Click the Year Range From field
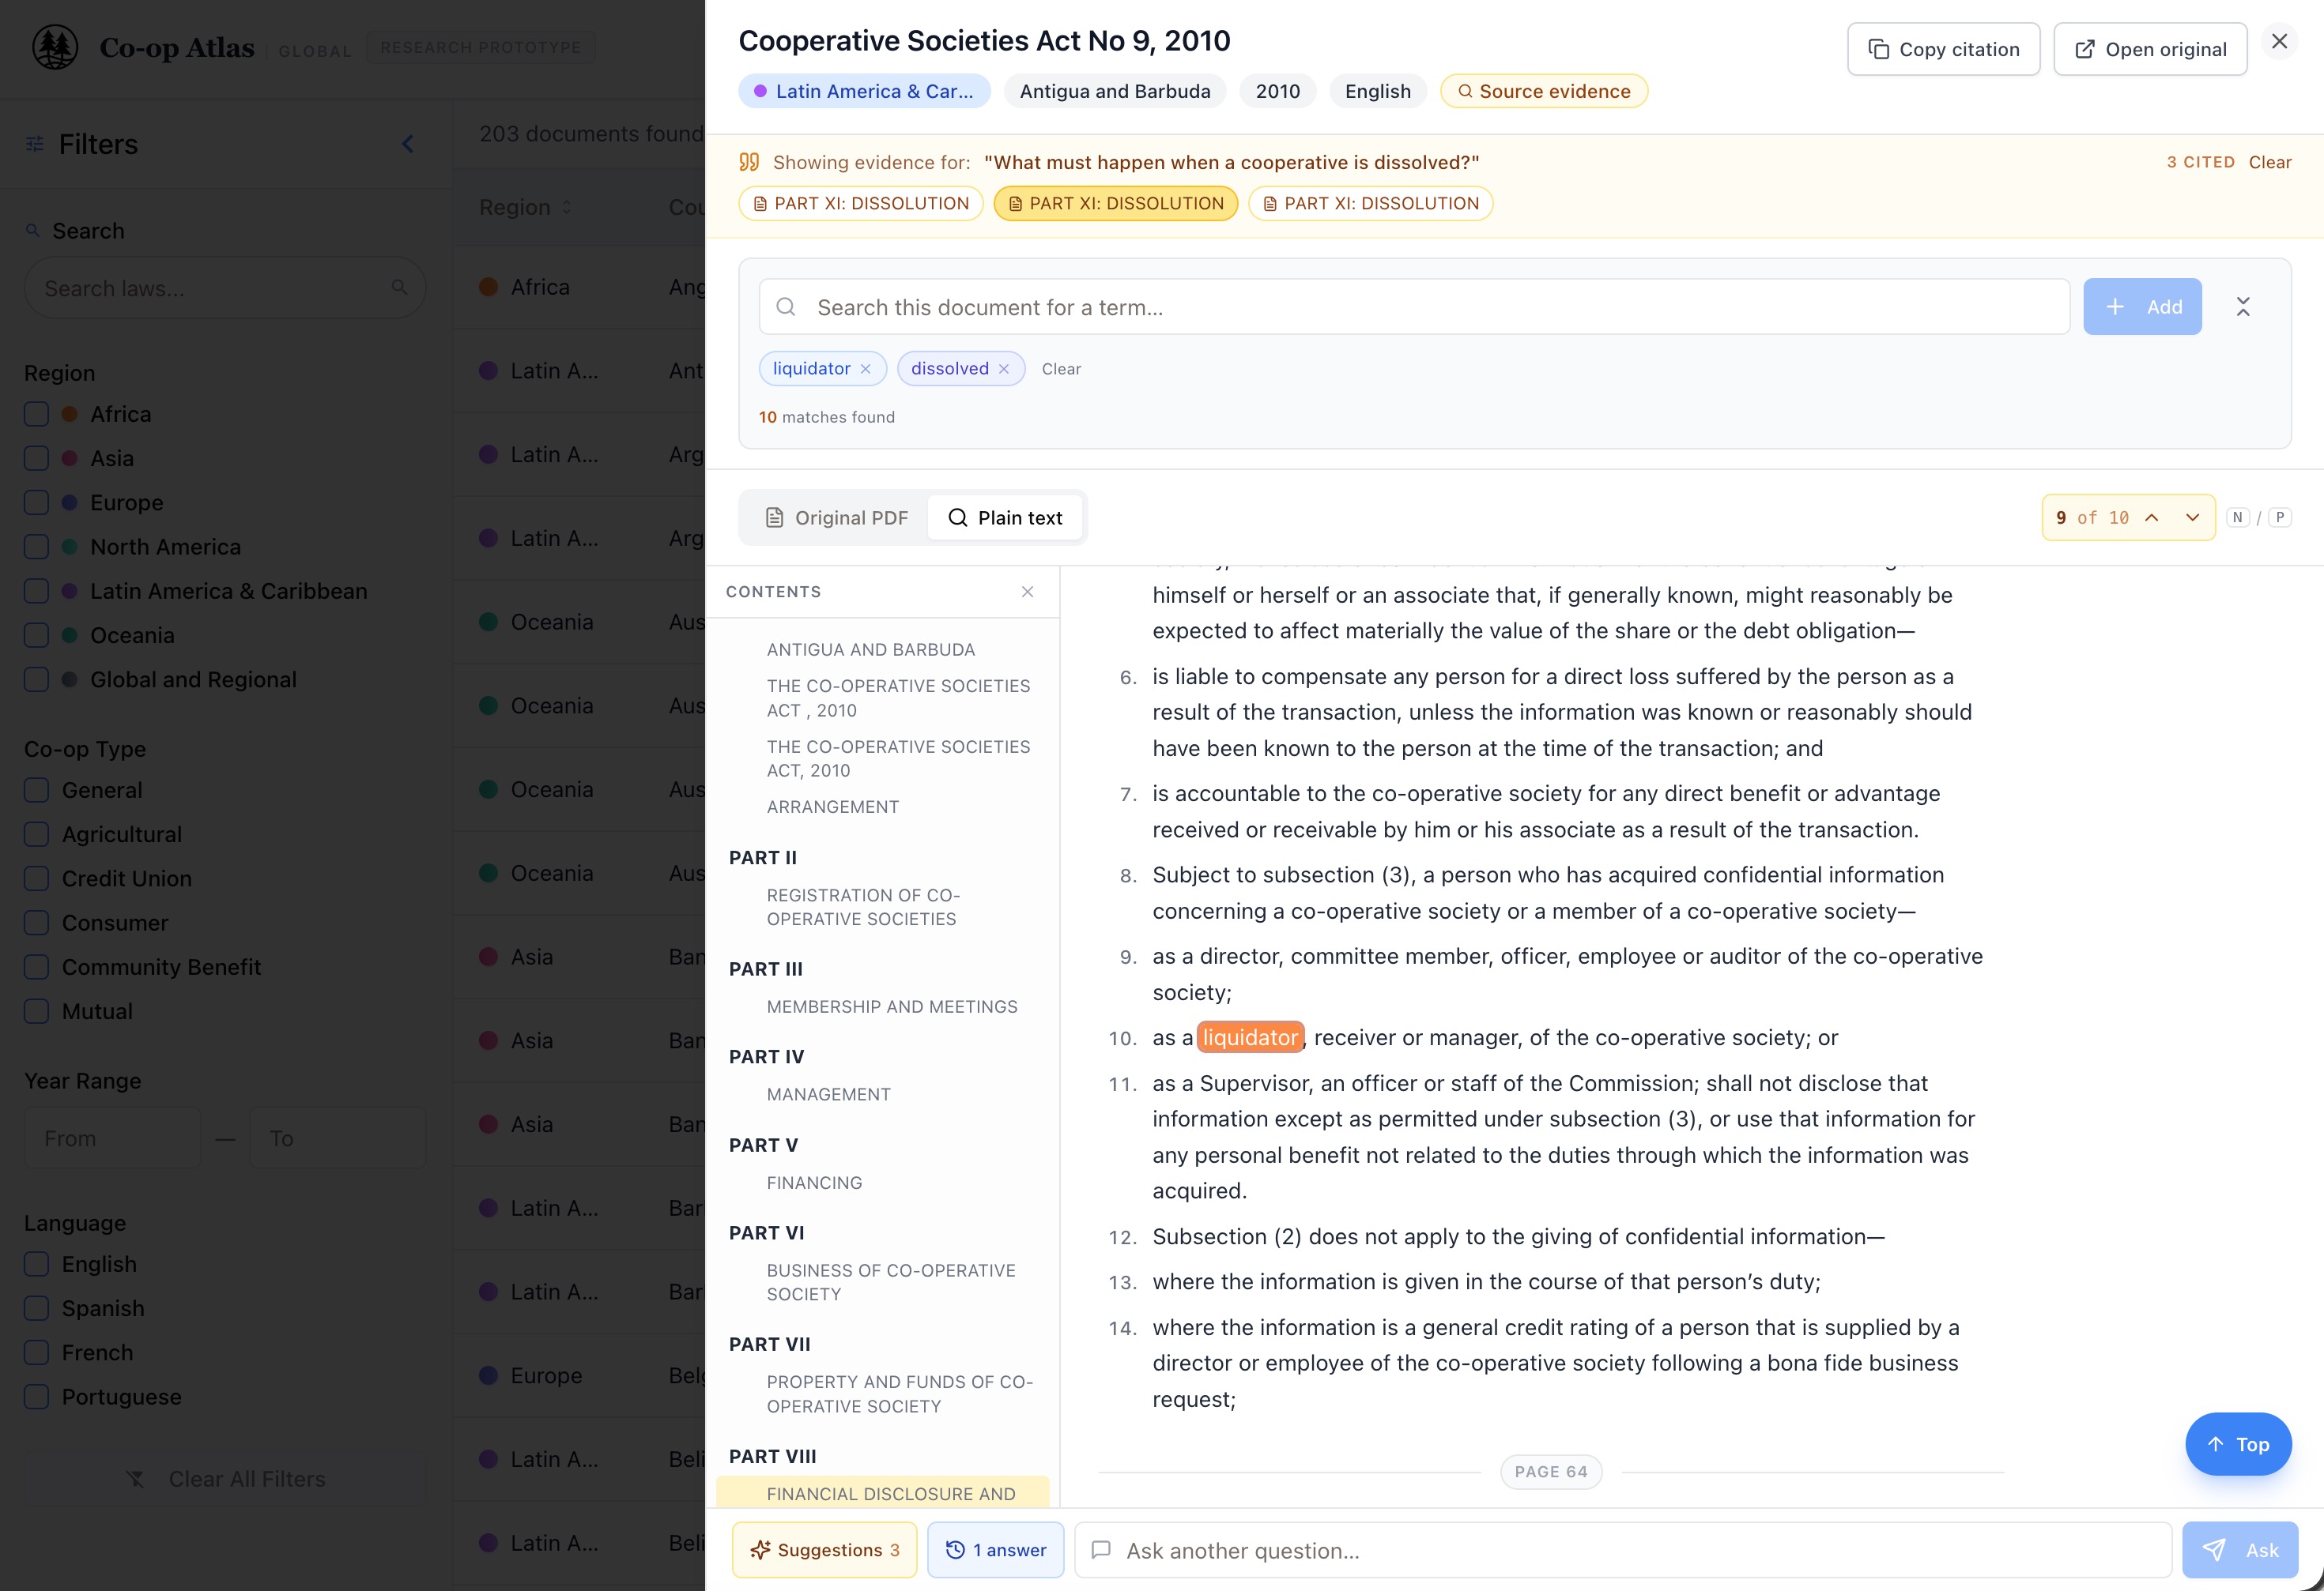2324x1591 pixels. pyautogui.click(x=112, y=1138)
